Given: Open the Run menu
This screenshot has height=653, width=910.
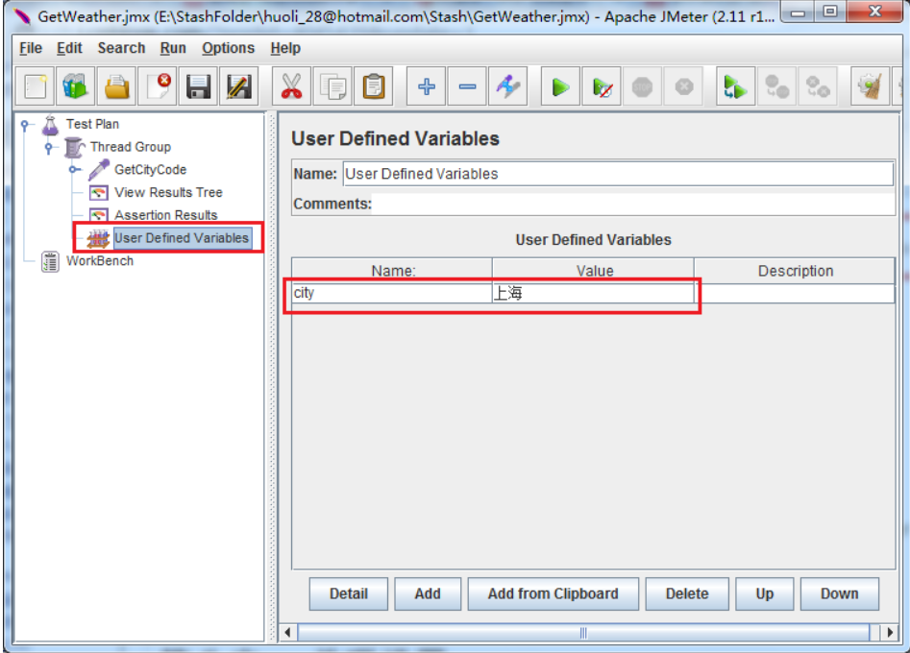Looking at the screenshot, I should pyautogui.click(x=173, y=48).
